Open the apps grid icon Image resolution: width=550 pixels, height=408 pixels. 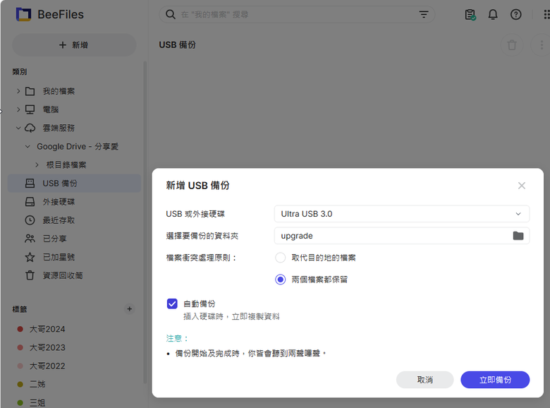tap(546, 14)
